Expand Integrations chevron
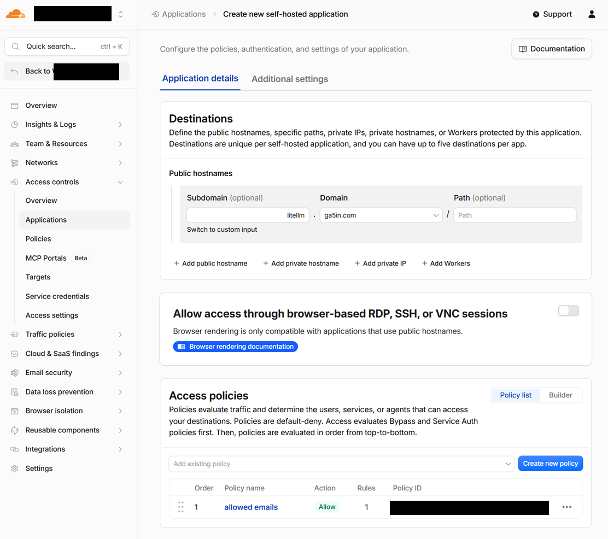The width and height of the screenshot is (608, 539). 120,449
